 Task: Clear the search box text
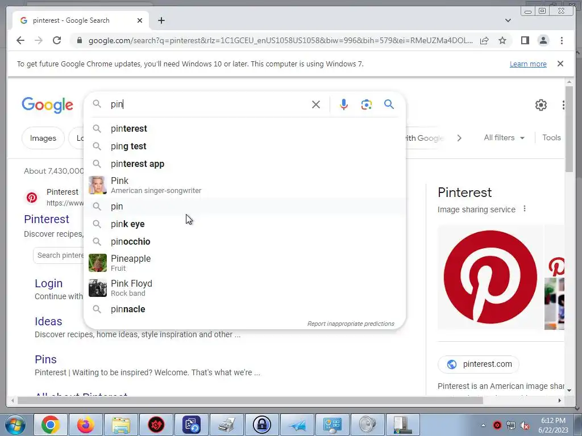coord(316,104)
